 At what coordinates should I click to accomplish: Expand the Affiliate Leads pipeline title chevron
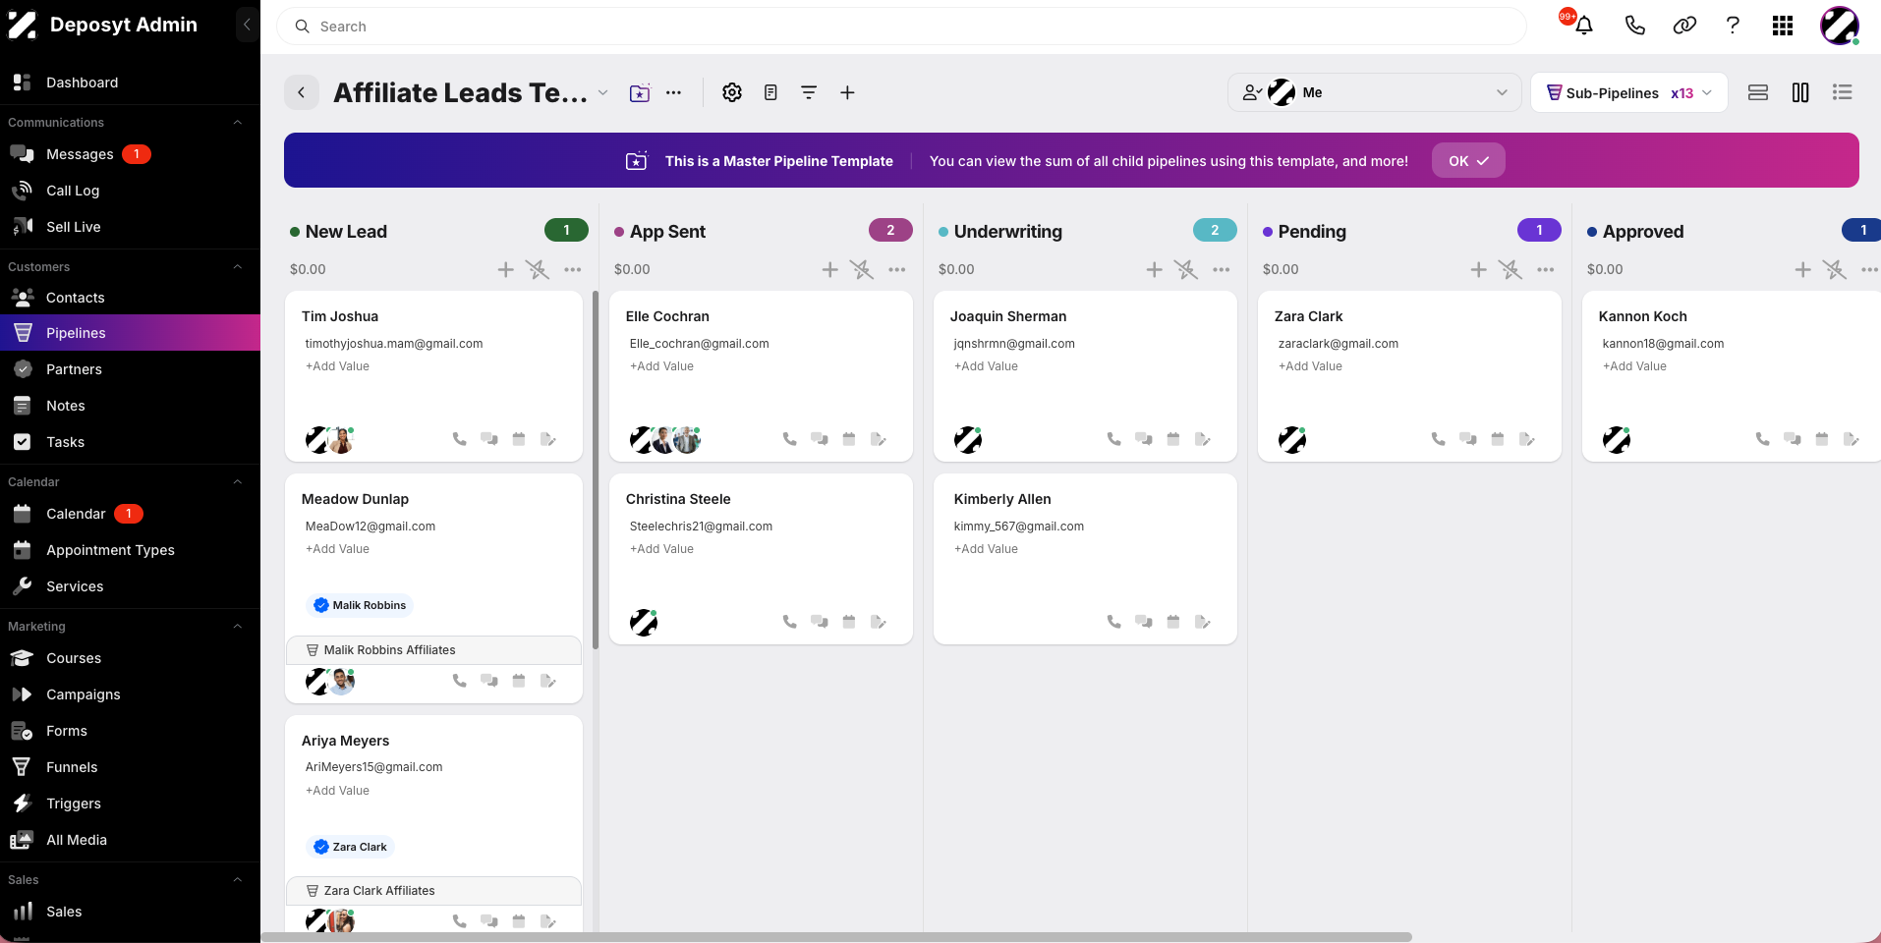[x=602, y=92]
